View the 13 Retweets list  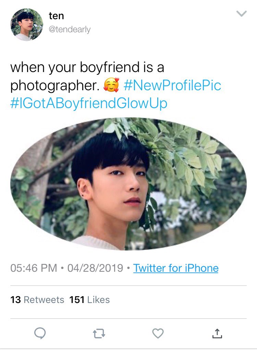coord(37,300)
